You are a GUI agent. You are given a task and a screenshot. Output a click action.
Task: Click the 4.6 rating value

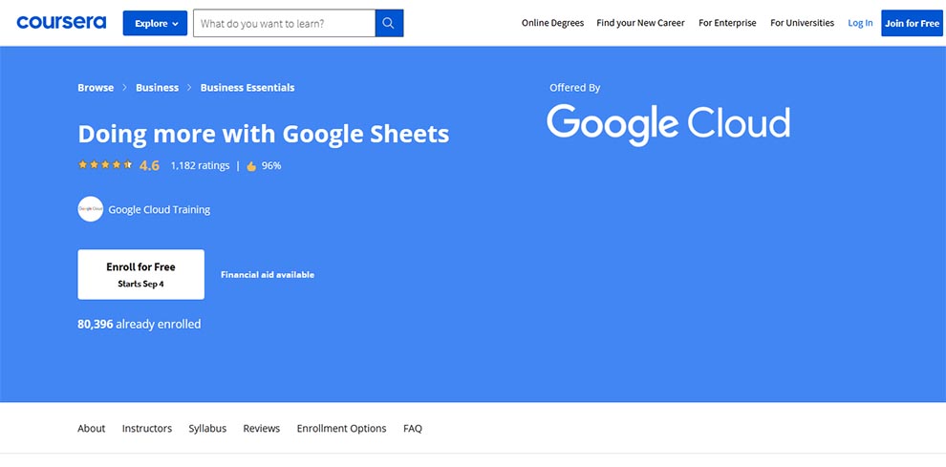(x=149, y=165)
